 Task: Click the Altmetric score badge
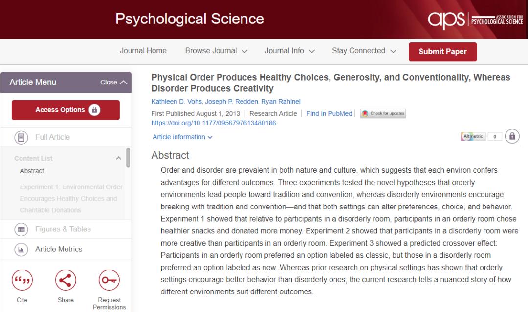481,137
